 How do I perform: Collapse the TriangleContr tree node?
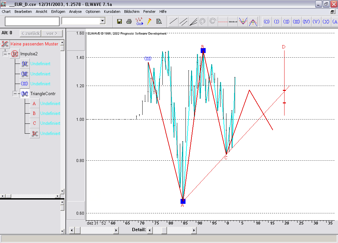[15, 94]
